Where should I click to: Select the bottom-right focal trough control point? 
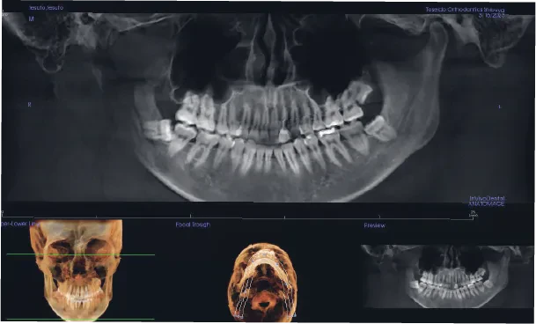pos(295,315)
